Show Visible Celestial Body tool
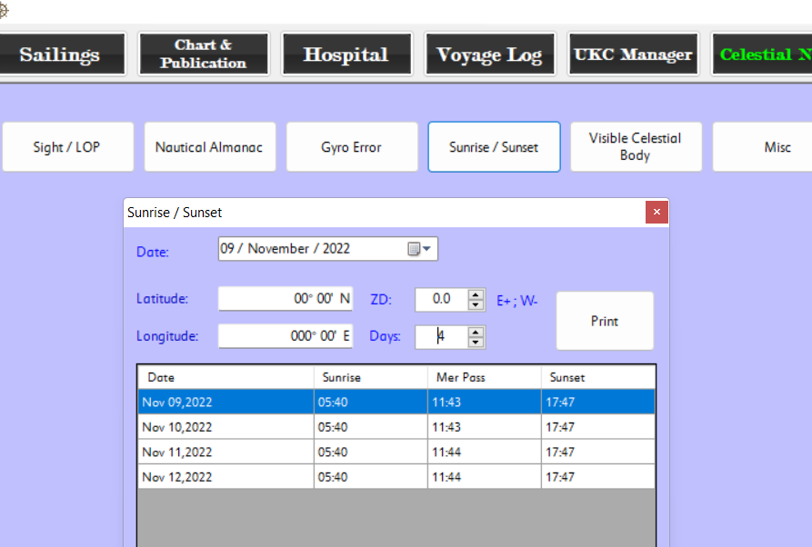The image size is (812, 547). point(636,147)
